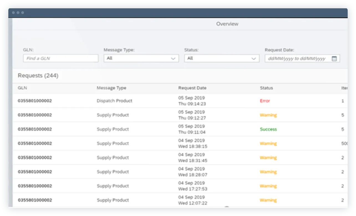This screenshot has height=216, width=356.
Task: Click the Message Type column header
Action: coord(111,88)
